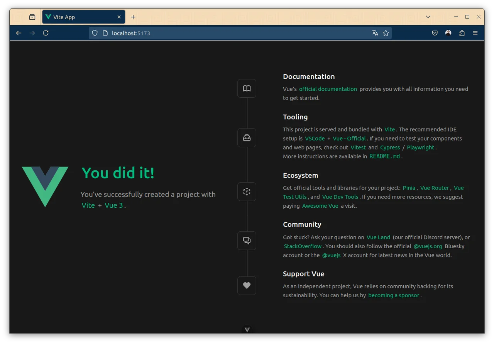
Task: Click the Tooling heading
Action: (x=295, y=117)
